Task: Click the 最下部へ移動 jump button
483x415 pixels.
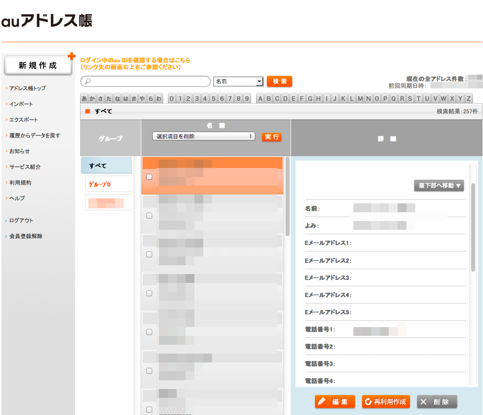Action: (x=439, y=186)
